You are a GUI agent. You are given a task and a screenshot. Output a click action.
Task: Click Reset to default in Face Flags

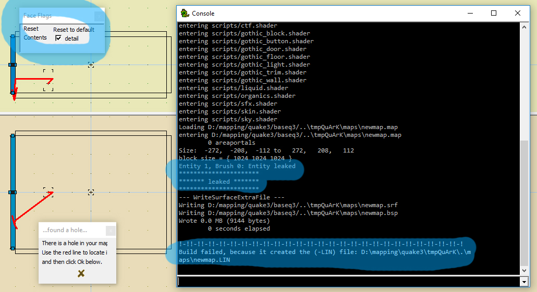pos(74,30)
